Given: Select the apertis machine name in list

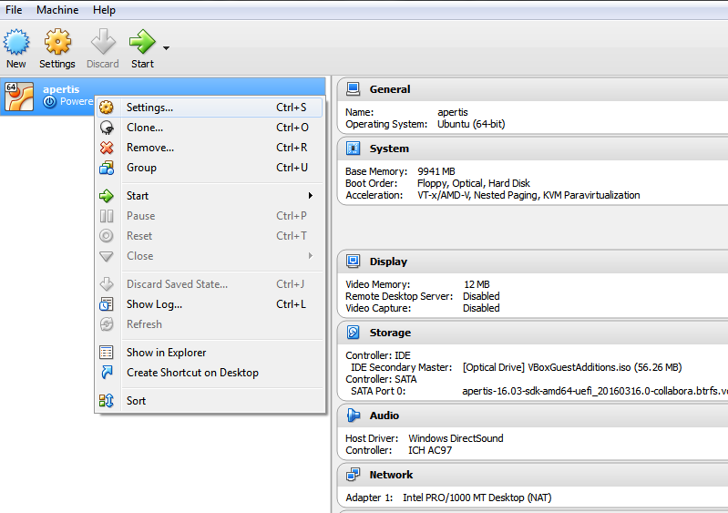Looking at the screenshot, I should pos(61,89).
